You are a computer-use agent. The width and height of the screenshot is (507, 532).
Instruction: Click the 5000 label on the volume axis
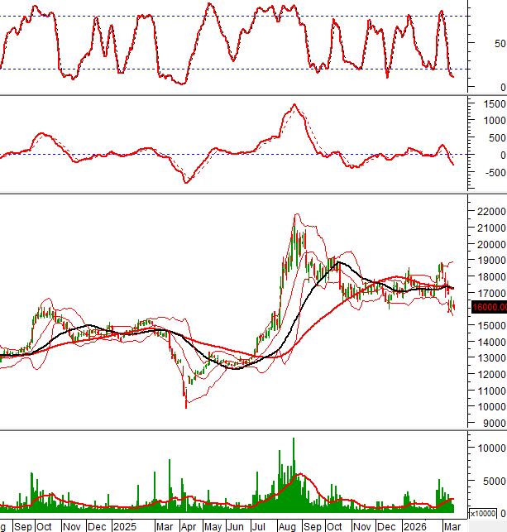pyautogui.click(x=491, y=481)
